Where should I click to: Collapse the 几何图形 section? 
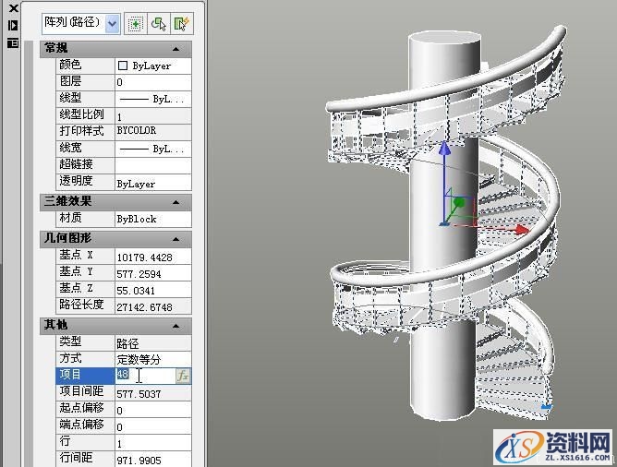pos(175,238)
